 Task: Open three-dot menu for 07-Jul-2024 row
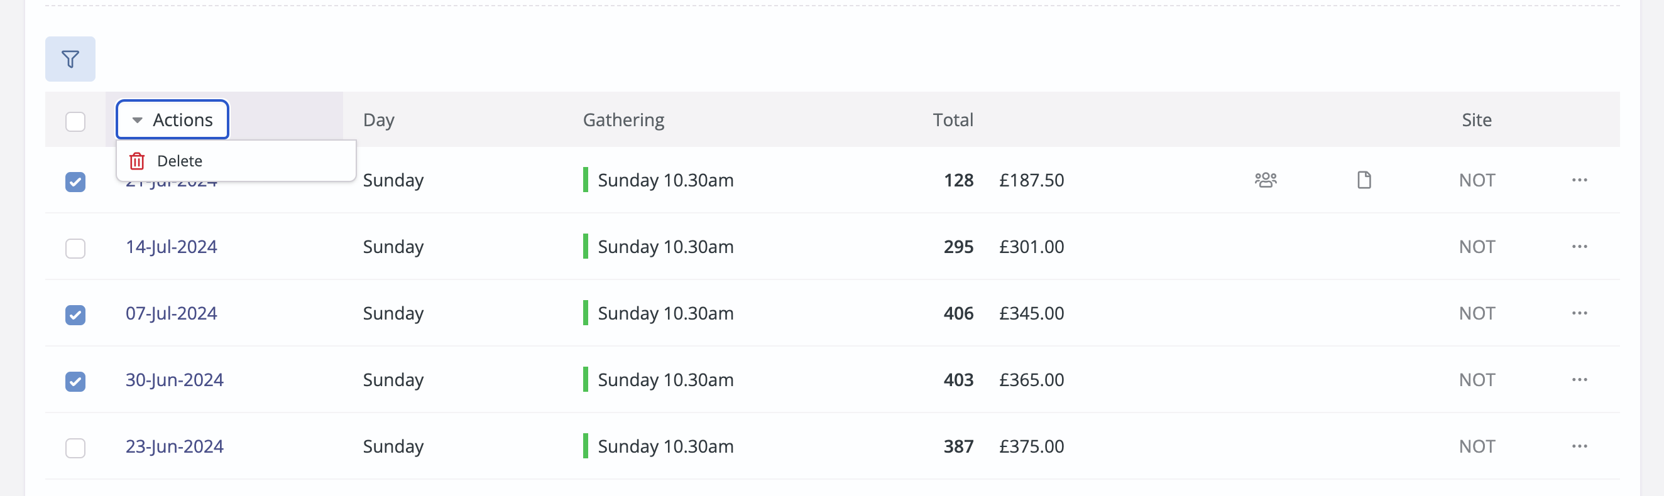(x=1579, y=313)
